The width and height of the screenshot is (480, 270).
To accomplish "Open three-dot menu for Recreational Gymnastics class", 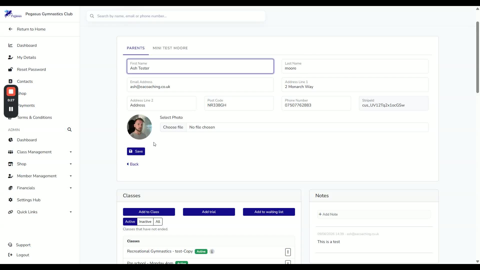I will click(288, 252).
